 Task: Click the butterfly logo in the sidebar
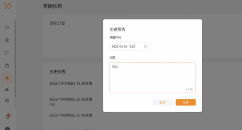[x=7, y=6]
